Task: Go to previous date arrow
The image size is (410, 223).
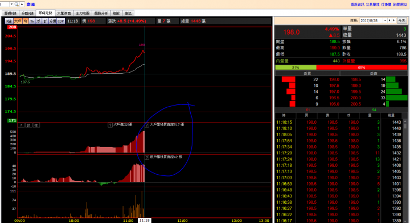Action: (389, 20)
